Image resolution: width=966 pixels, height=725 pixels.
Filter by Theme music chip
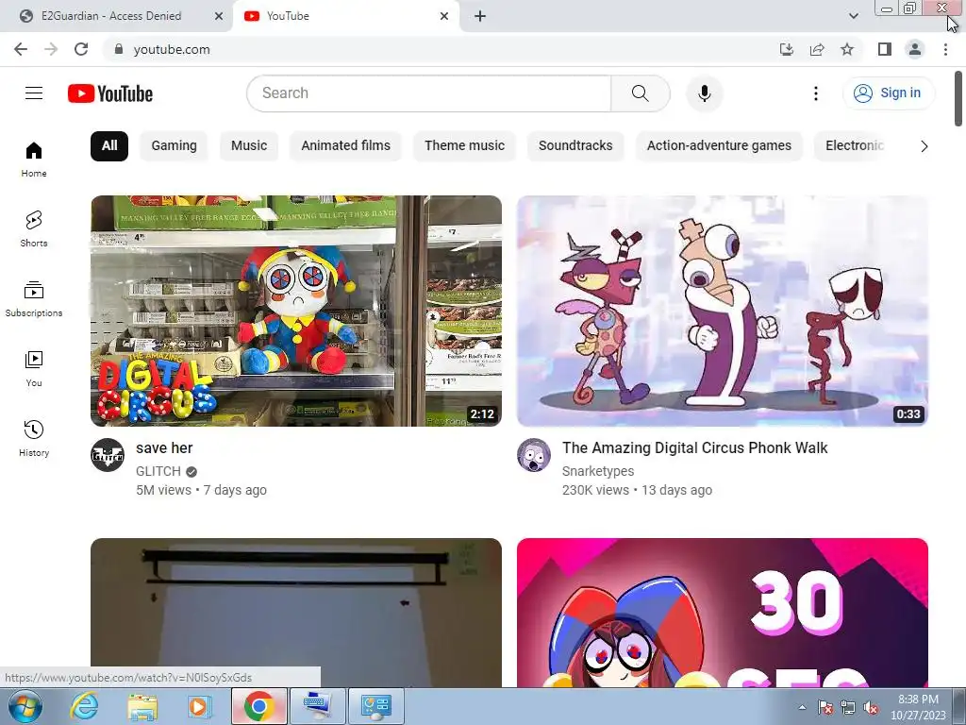tap(464, 146)
